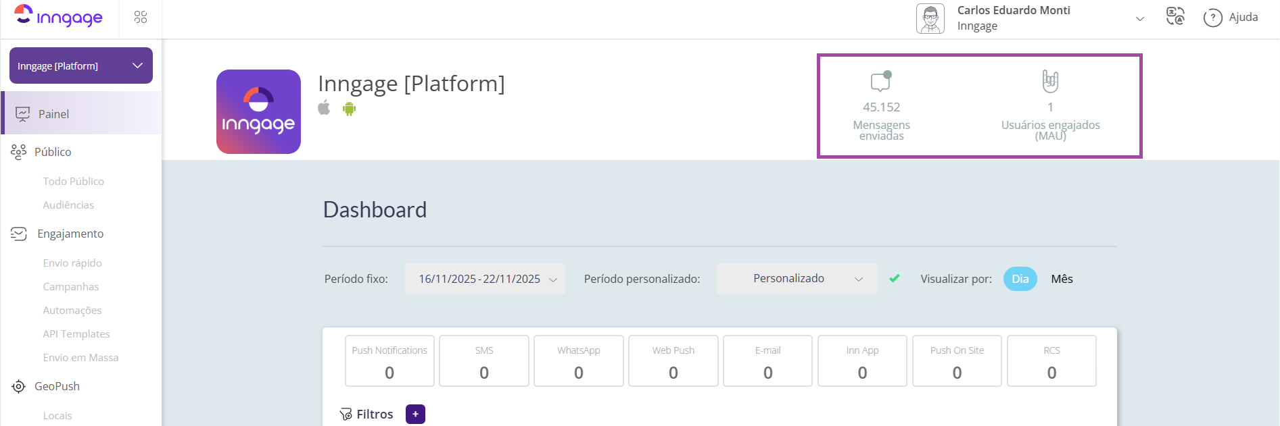Image resolution: width=1280 pixels, height=426 pixels.
Task: Open the Ajuda help icon
Action: [x=1212, y=18]
